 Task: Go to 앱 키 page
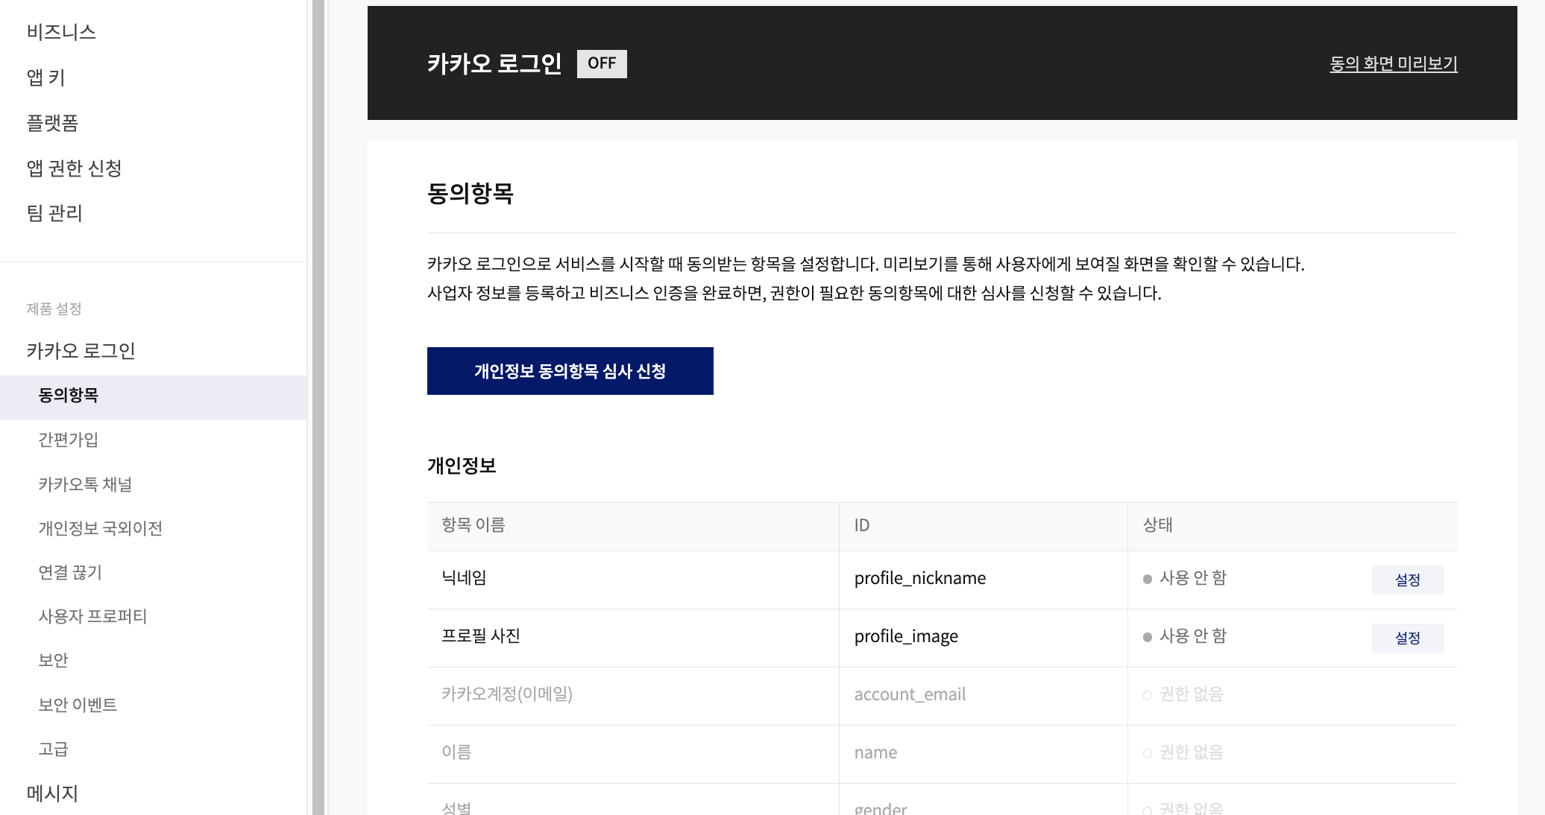pos(46,77)
